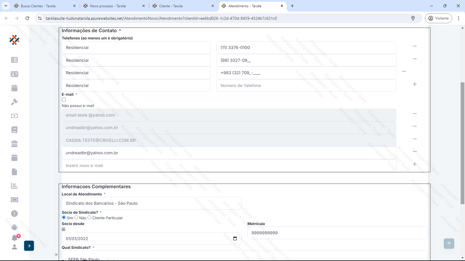Open the notifications bell with badge 6
Viewport: 465px width, 261px height.
pos(15,238)
